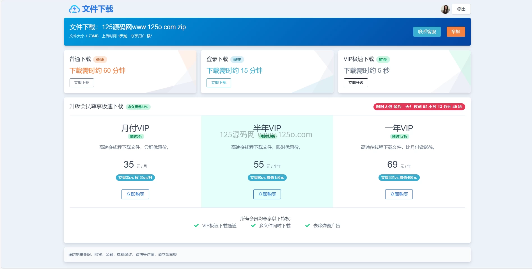Click the cloud download logo icon
The height and width of the screenshot is (269, 532).
click(74, 9)
